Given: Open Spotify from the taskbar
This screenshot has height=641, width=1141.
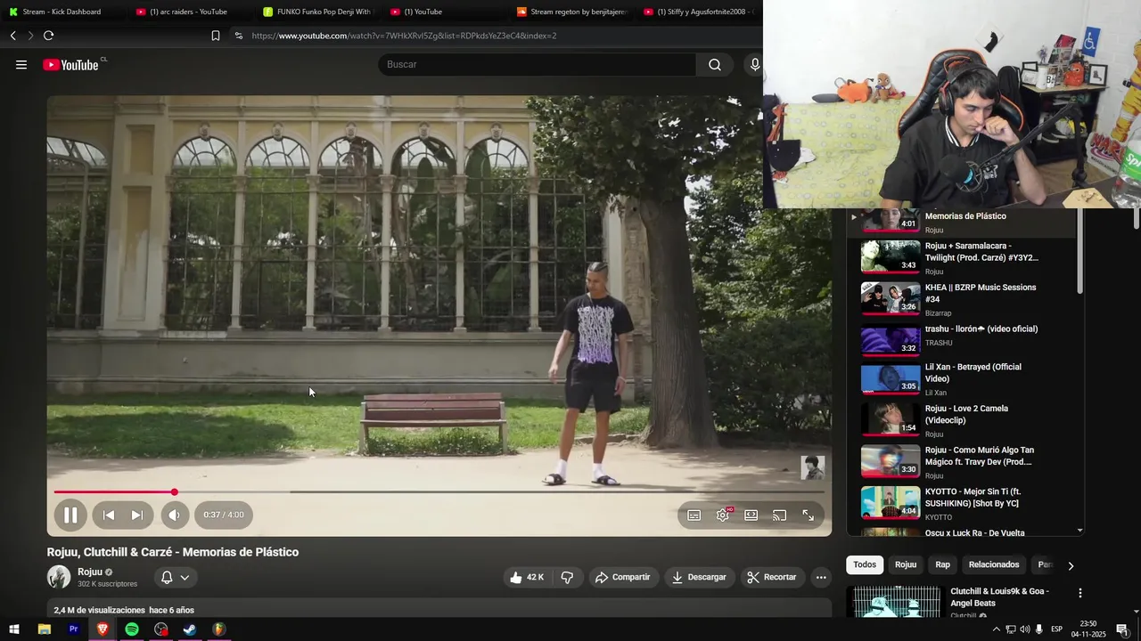Looking at the screenshot, I should (132, 629).
